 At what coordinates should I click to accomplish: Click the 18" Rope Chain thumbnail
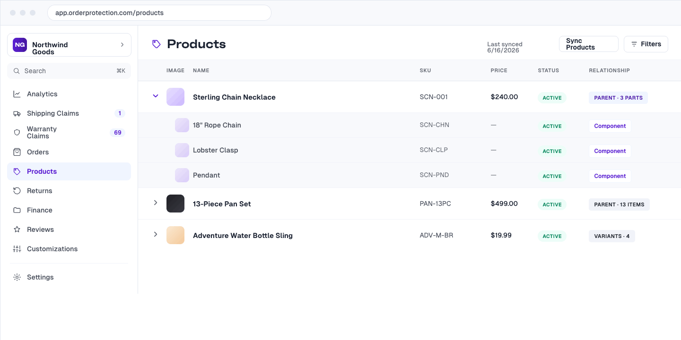(x=182, y=125)
